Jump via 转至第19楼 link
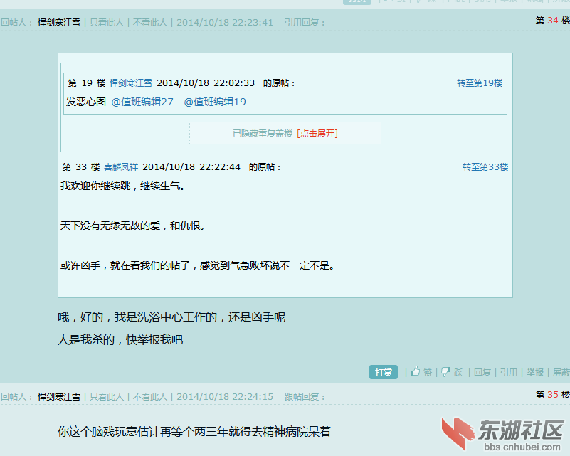The width and height of the screenshot is (570, 456). click(x=480, y=83)
